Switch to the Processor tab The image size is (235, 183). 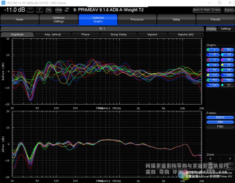tap(137, 20)
